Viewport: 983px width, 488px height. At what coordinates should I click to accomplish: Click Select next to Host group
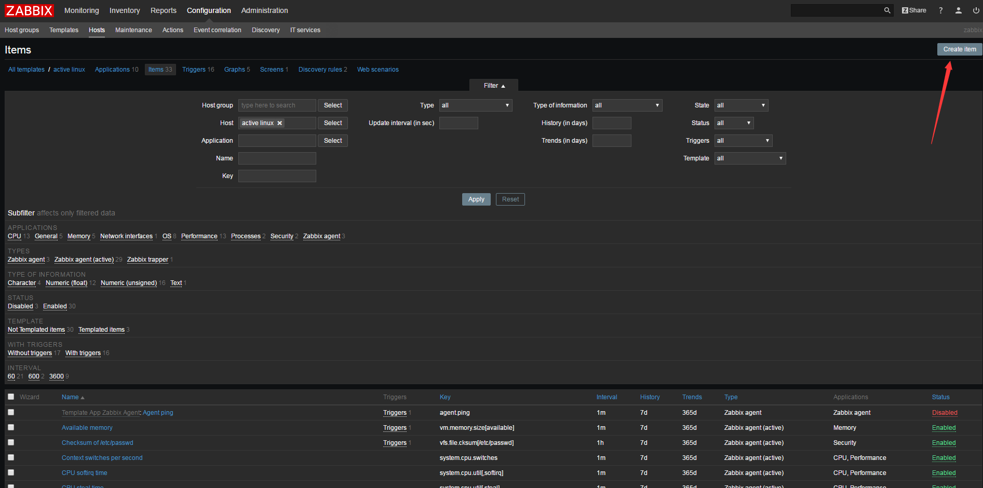click(x=333, y=105)
